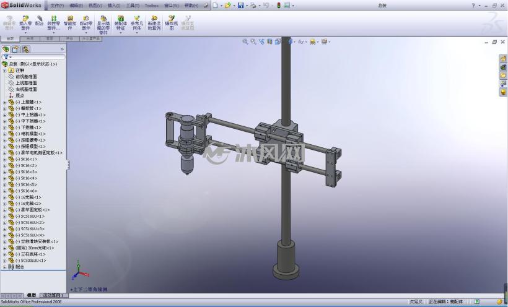Open the dropdown arrow under 参考几何体
The height and width of the screenshot is (307, 508).
[x=137, y=33]
